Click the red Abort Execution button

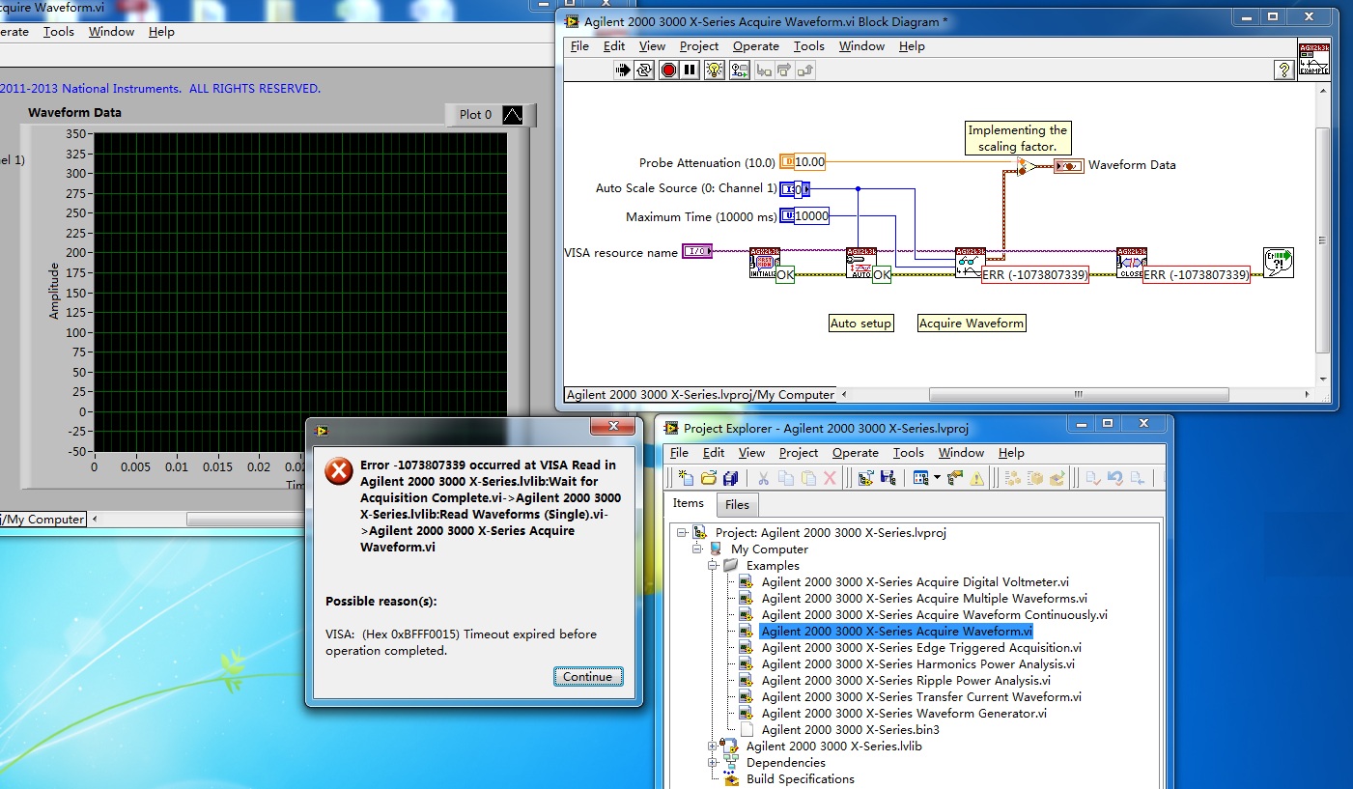click(668, 70)
